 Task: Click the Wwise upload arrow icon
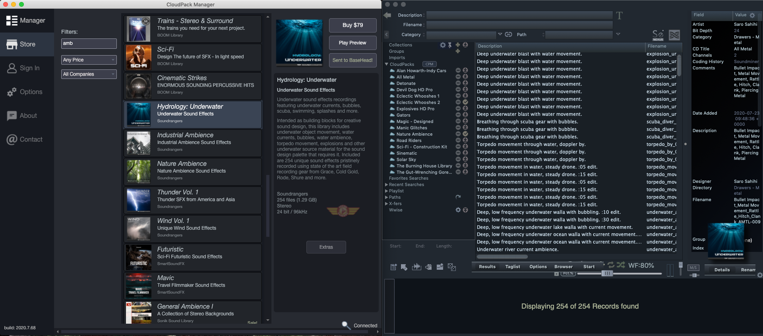point(465,210)
